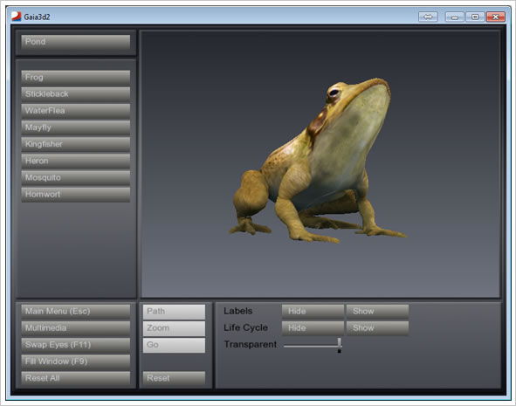
Task: Show the Heron model
Action: [76, 162]
